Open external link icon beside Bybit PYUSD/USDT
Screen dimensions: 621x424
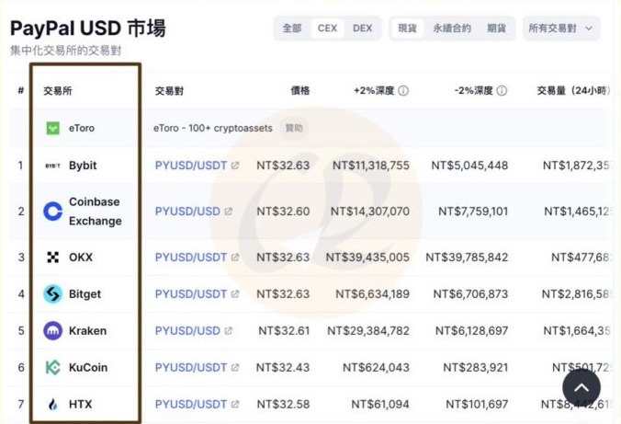pyautogui.click(x=235, y=166)
